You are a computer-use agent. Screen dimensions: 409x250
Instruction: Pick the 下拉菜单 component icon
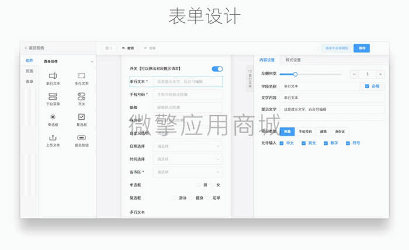[x=53, y=96]
